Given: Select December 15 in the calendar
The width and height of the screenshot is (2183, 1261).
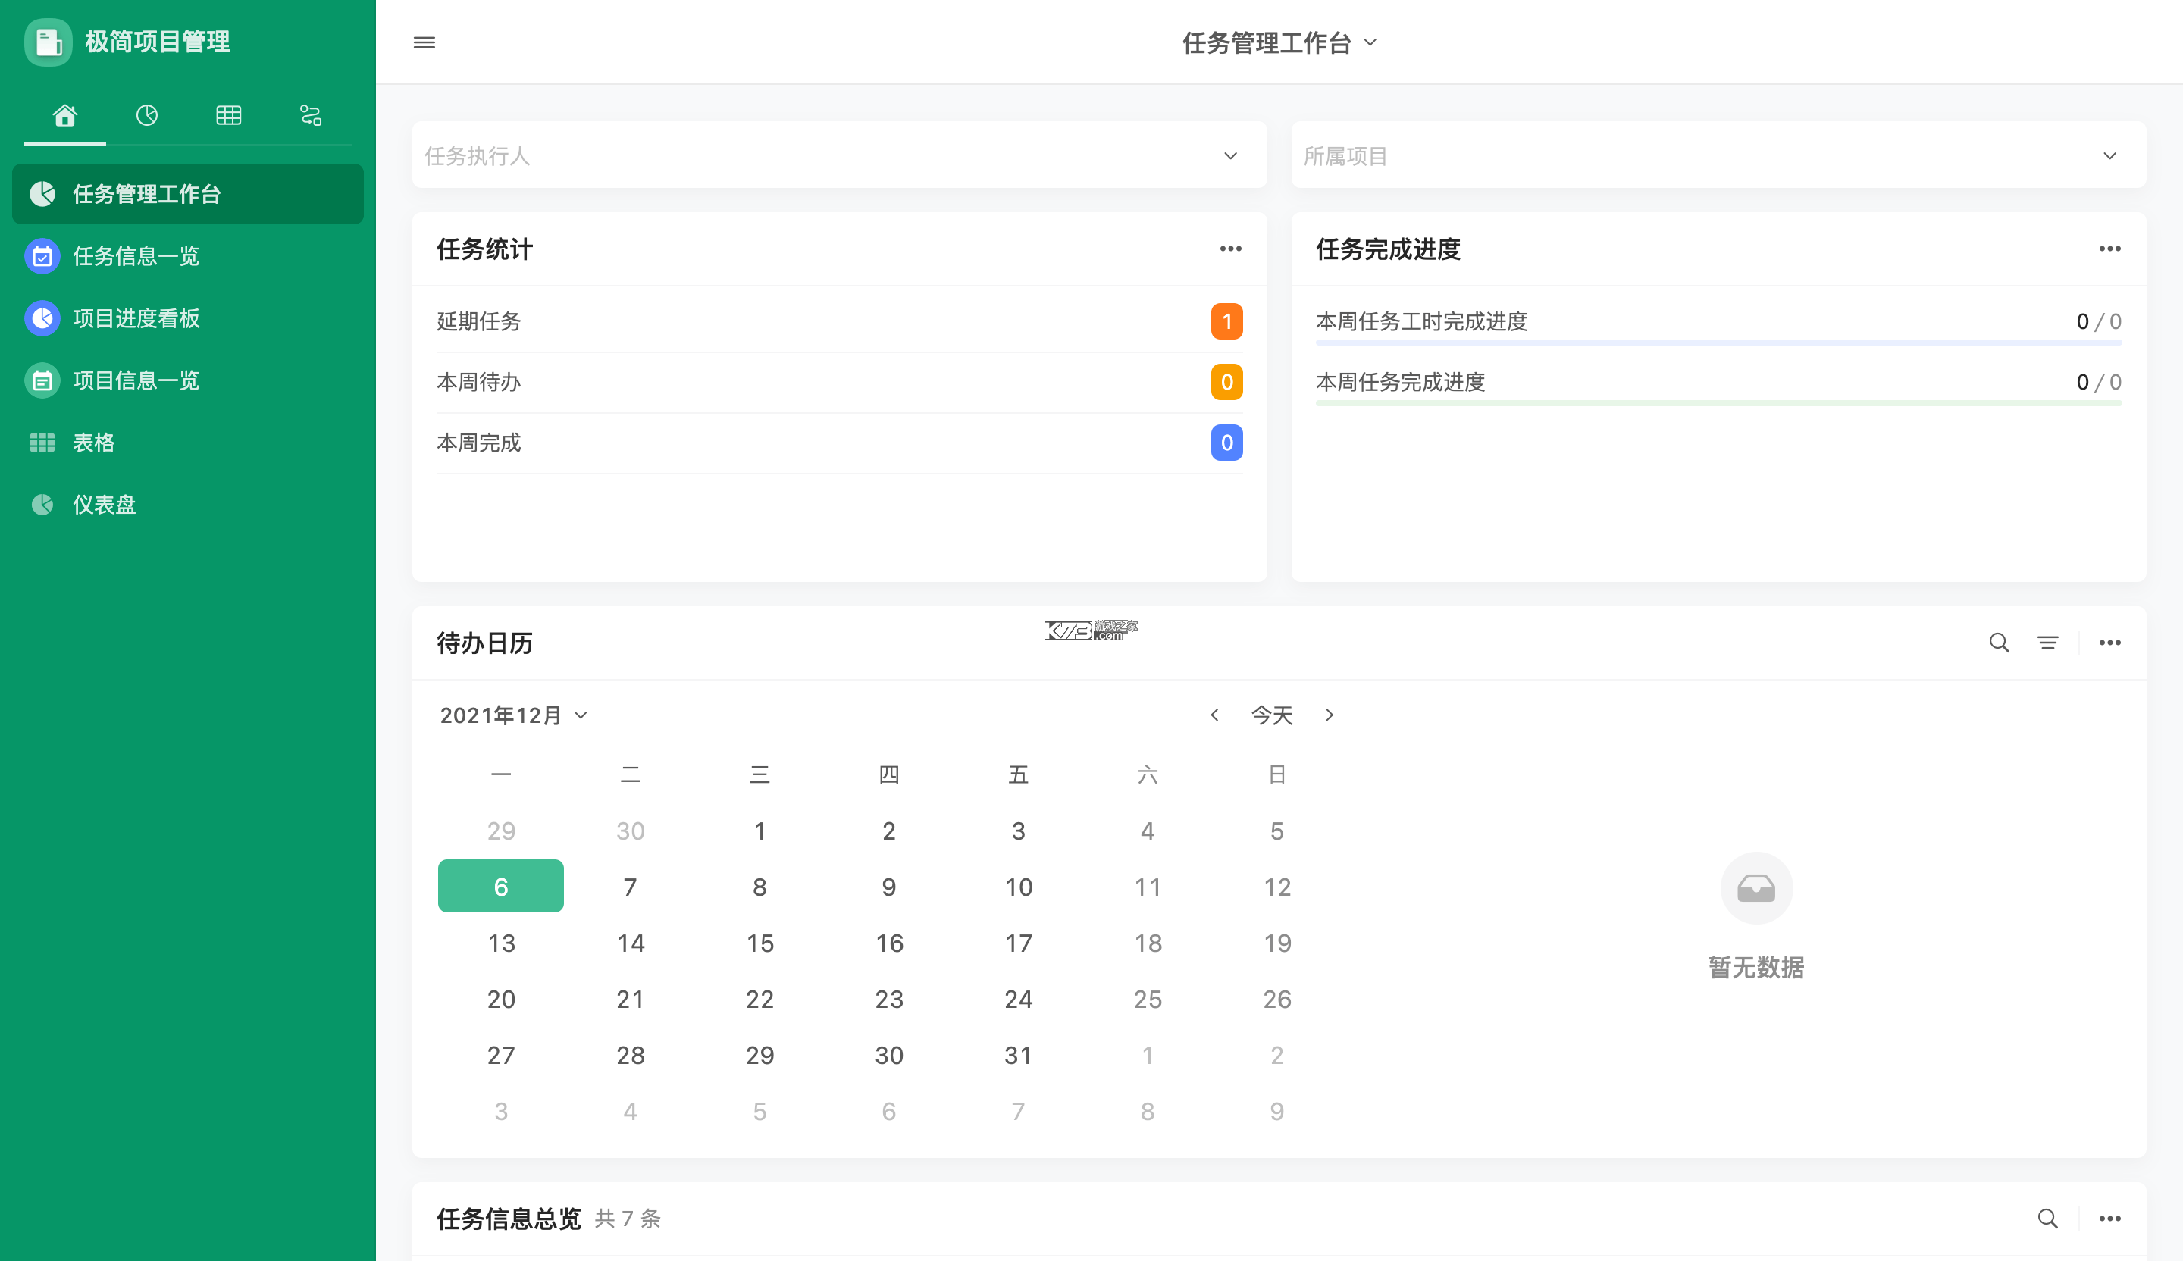Looking at the screenshot, I should tap(760, 943).
